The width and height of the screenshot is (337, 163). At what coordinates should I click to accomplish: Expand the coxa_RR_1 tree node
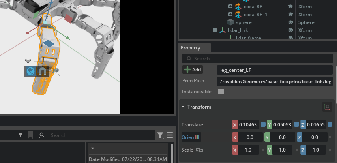[x=230, y=15]
